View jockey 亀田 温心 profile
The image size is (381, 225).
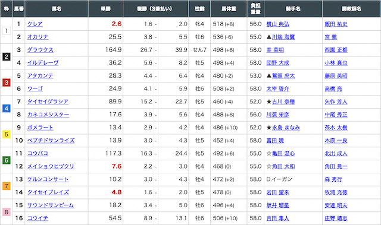283,154
